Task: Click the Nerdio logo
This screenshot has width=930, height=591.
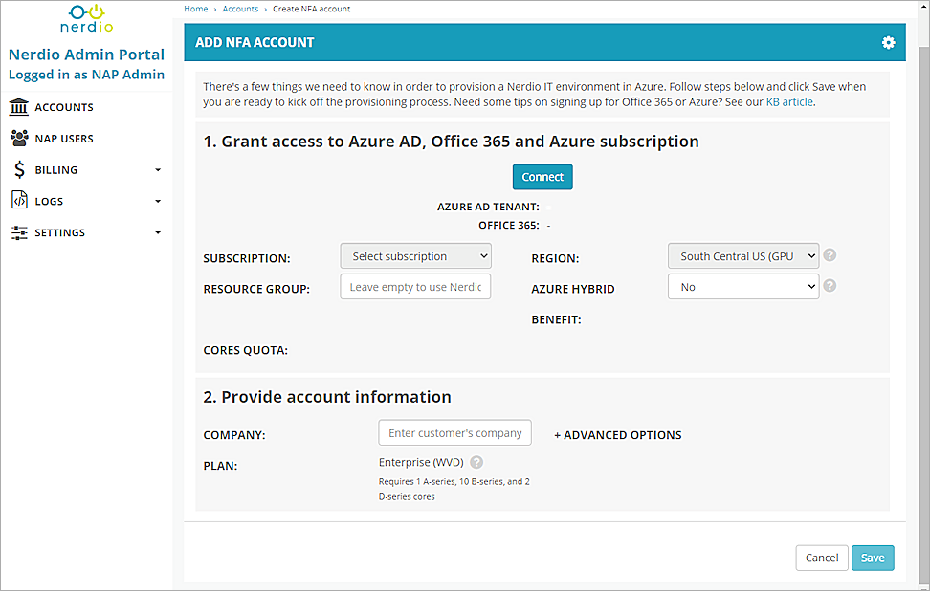Action: pyautogui.click(x=85, y=18)
